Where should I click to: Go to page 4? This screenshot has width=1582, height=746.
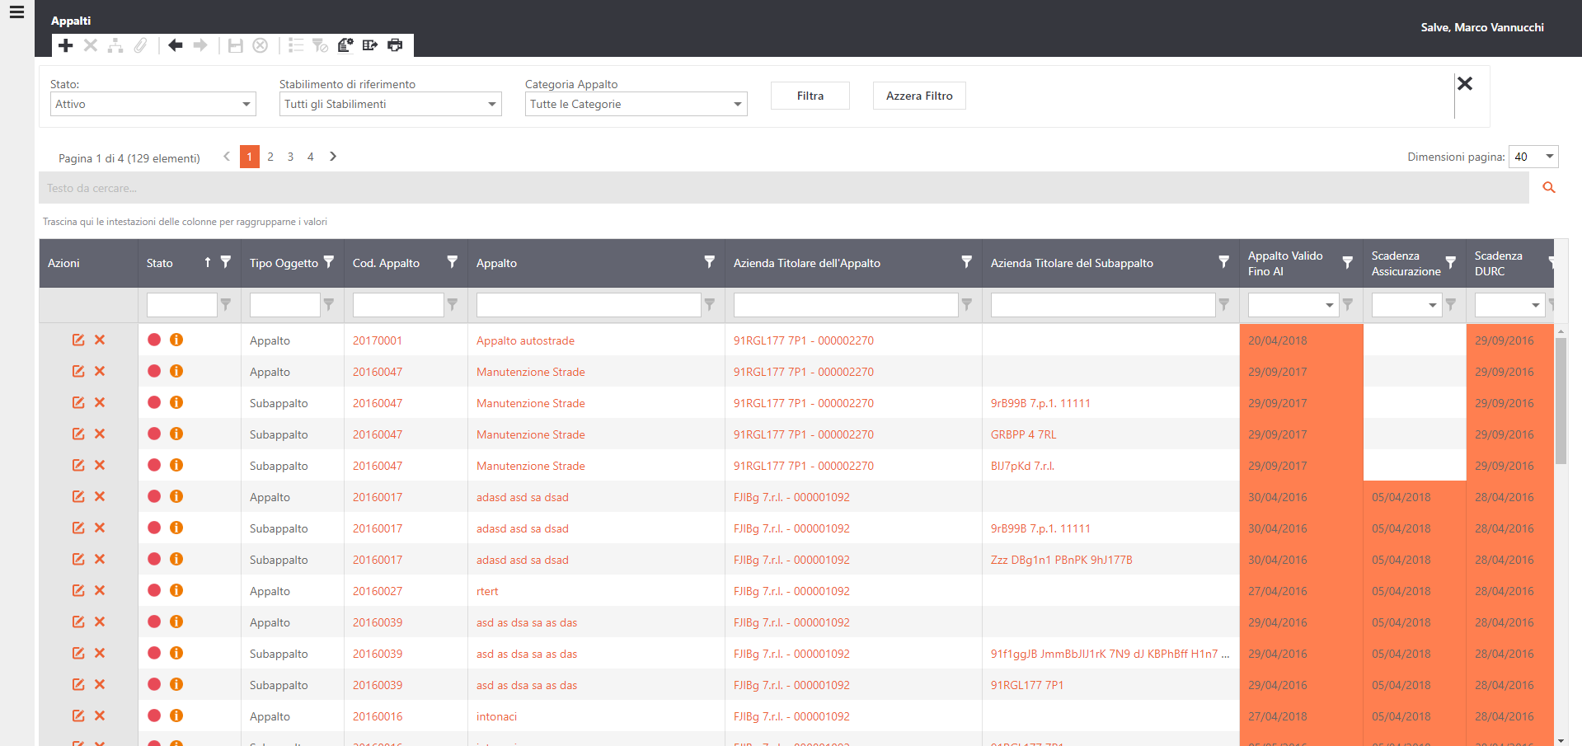coord(310,157)
